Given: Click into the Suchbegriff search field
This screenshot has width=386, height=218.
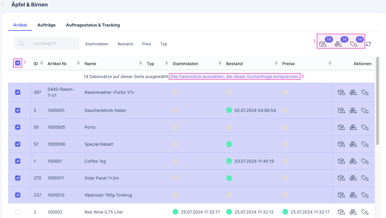Looking at the screenshot, I should (x=54, y=44).
